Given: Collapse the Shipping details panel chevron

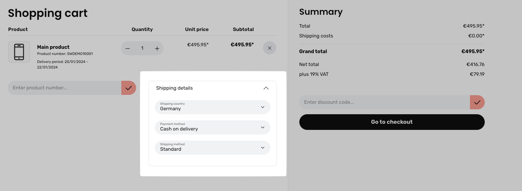Looking at the screenshot, I should (266, 88).
